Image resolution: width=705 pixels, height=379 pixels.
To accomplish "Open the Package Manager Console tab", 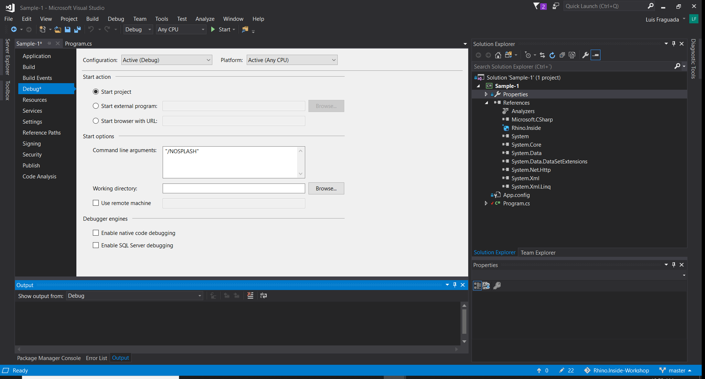I will coord(49,358).
